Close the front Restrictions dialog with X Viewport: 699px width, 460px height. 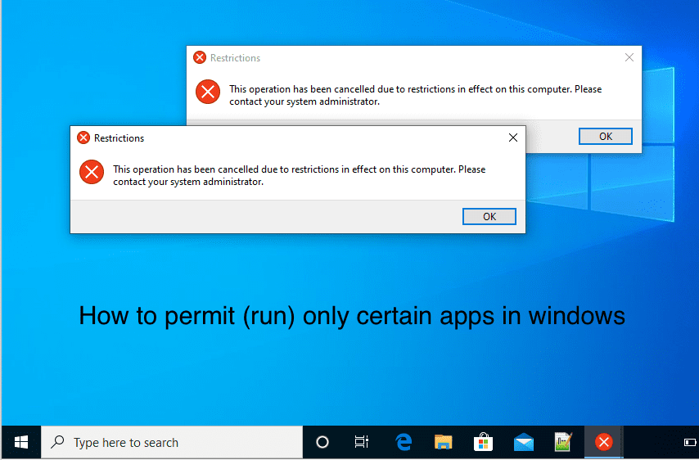513,138
